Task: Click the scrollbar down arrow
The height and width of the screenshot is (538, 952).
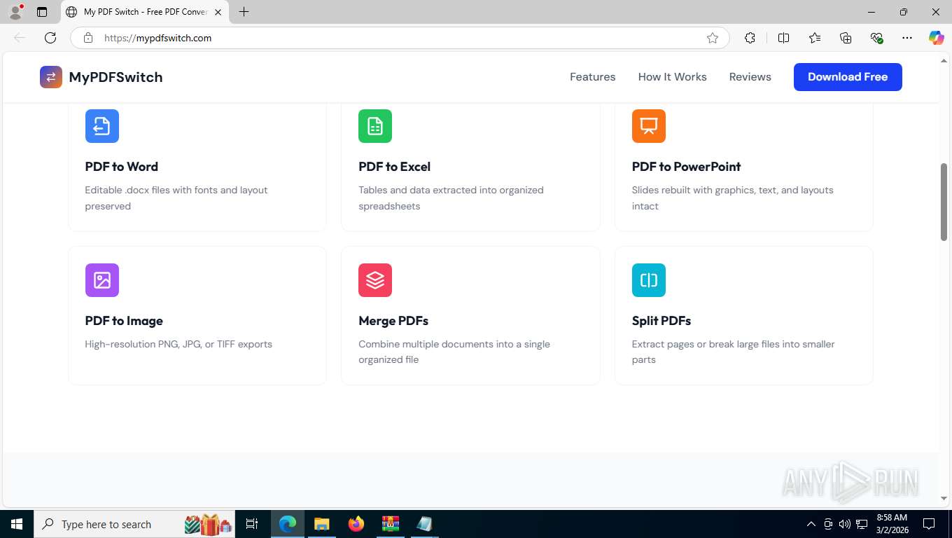Action: click(x=944, y=498)
